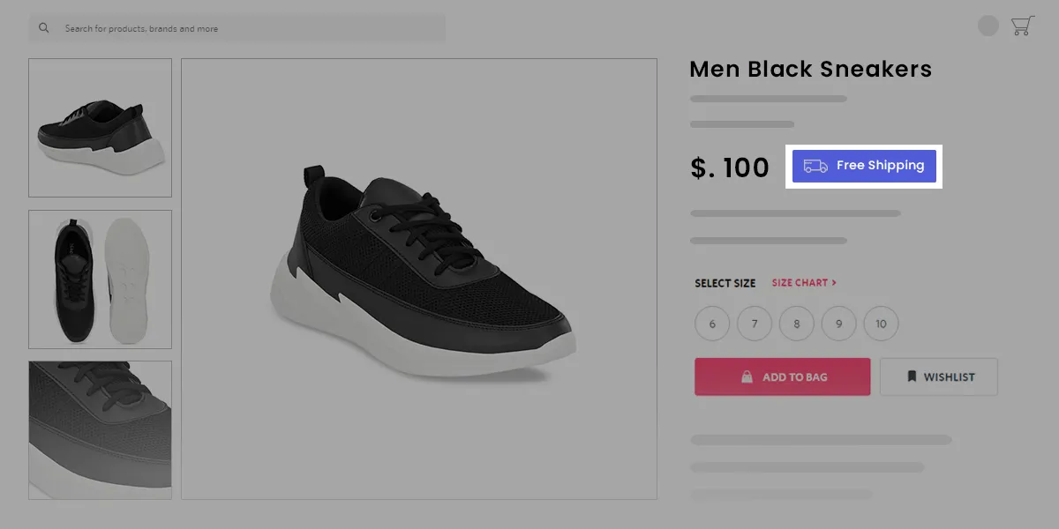The width and height of the screenshot is (1059, 529).
Task: Select size 10
Action: [x=882, y=324]
